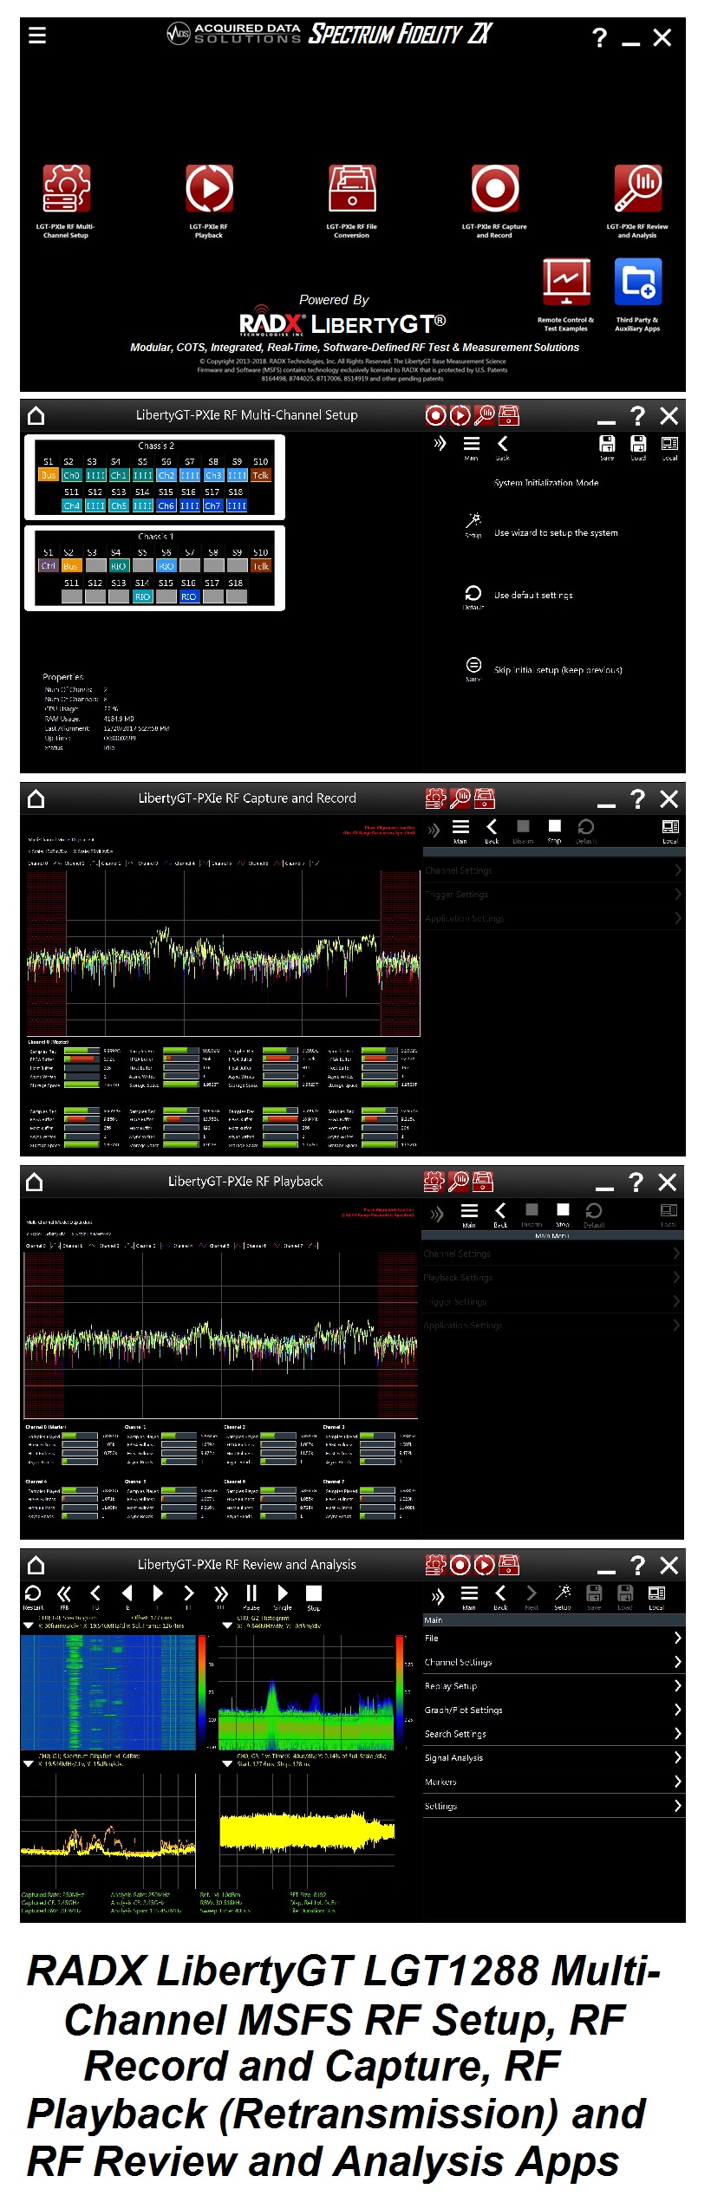Open Signal Analysis in Review and Analysis
The height and width of the screenshot is (2202, 711).
click(x=554, y=1758)
